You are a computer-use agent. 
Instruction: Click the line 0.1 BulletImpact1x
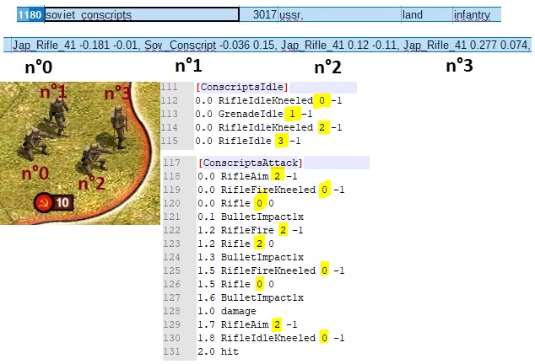[251, 217]
